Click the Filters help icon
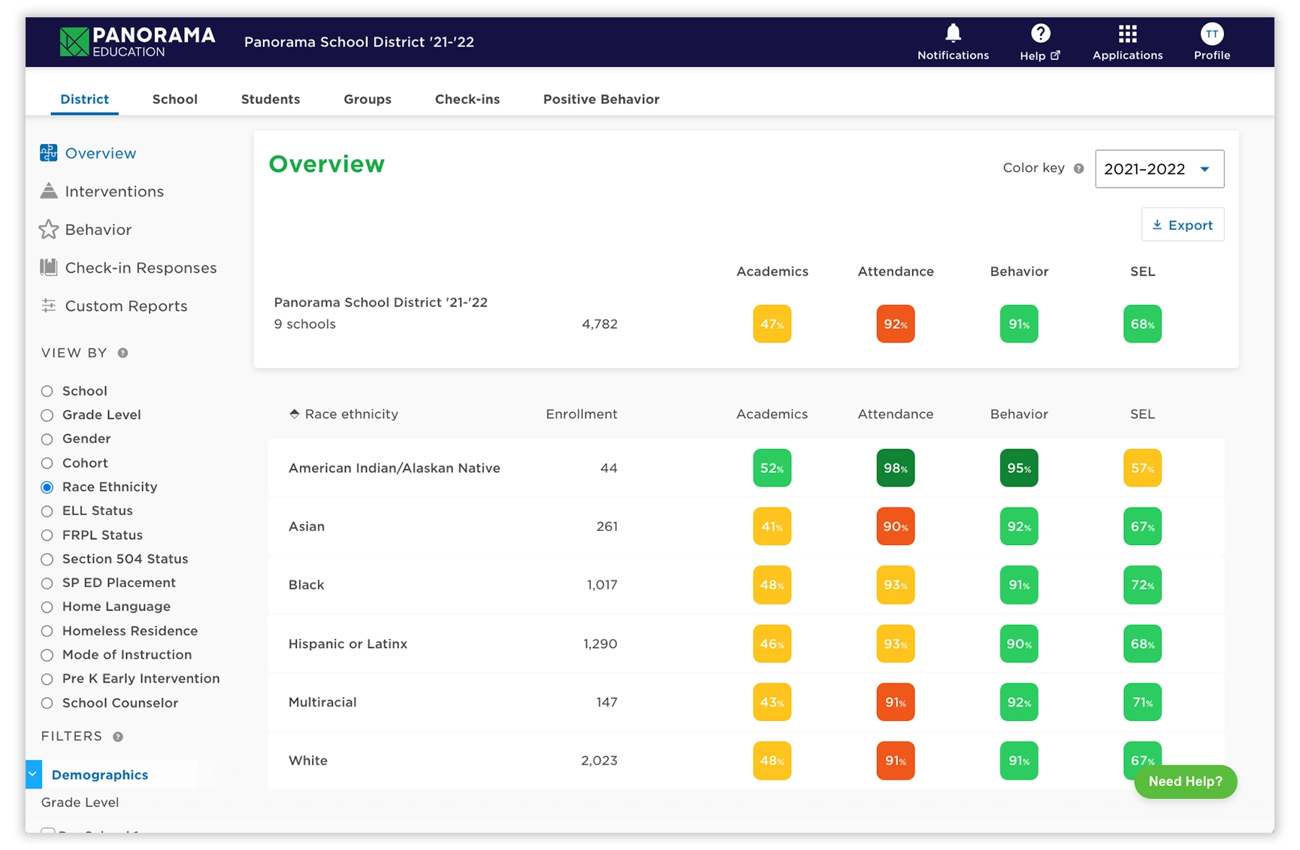This screenshot has width=1300, height=850. pyautogui.click(x=118, y=737)
